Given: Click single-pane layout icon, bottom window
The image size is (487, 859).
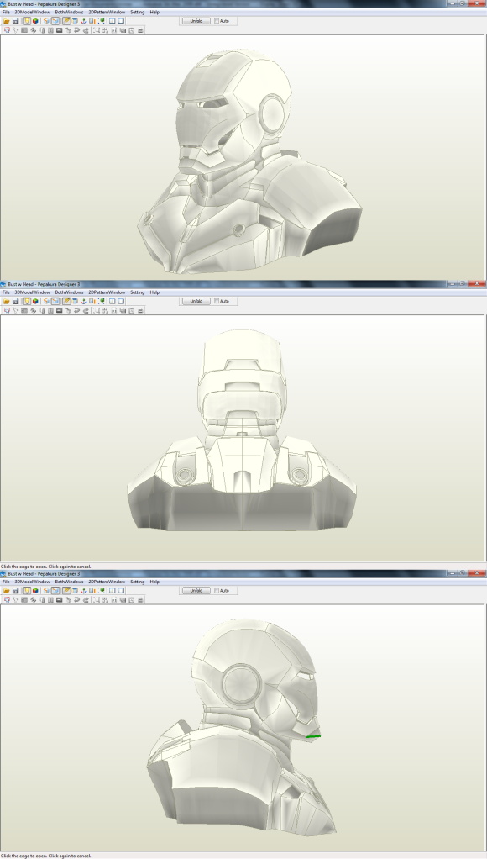Looking at the screenshot, I should [121, 591].
